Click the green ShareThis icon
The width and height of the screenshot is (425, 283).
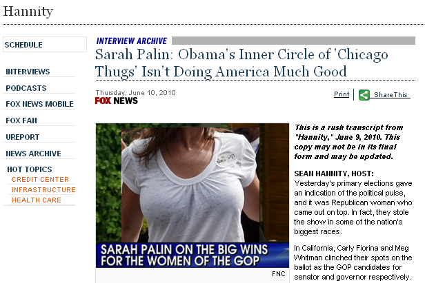pos(364,95)
